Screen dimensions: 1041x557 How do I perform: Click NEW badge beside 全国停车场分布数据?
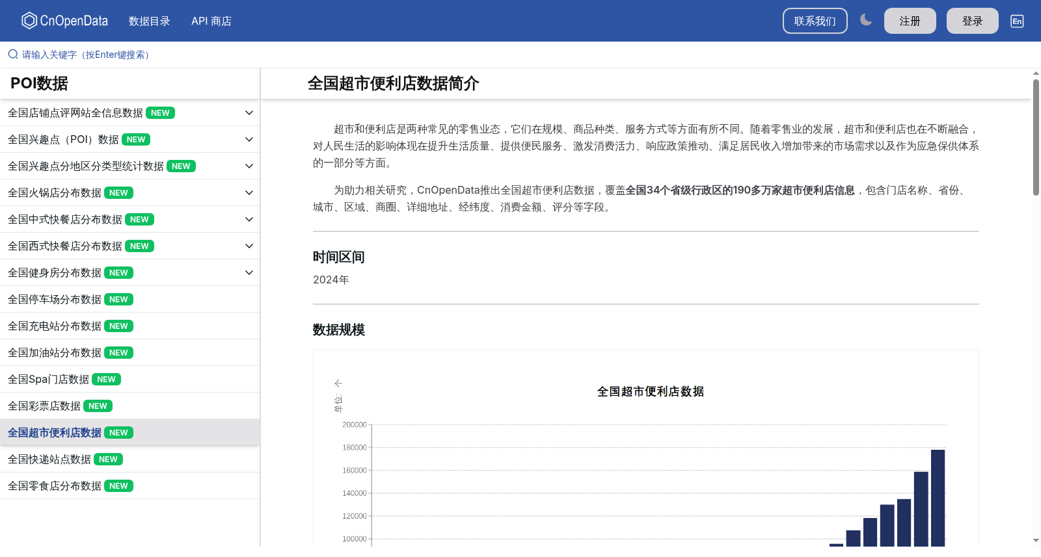coord(118,300)
